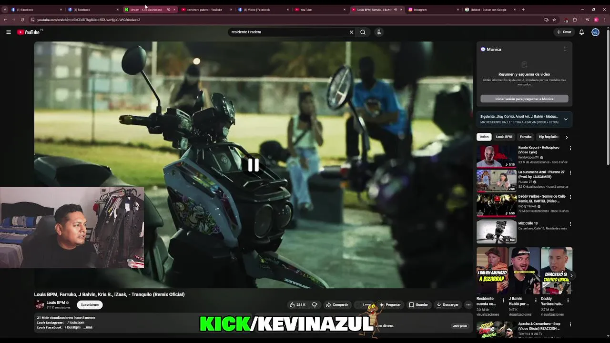This screenshot has height=343, width=610.
Task: Click the Abrir panel button
Action: coord(460,326)
